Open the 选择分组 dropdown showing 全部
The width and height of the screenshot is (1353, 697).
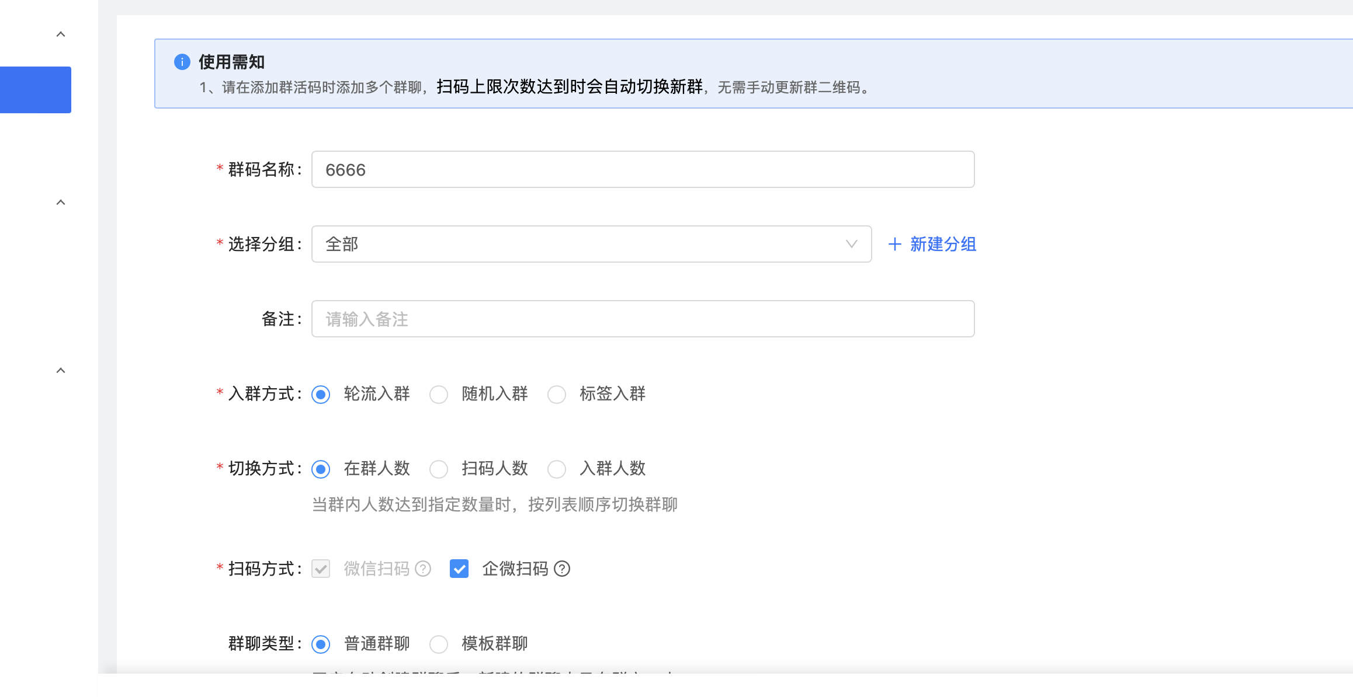pyautogui.click(x=592, y=244)
